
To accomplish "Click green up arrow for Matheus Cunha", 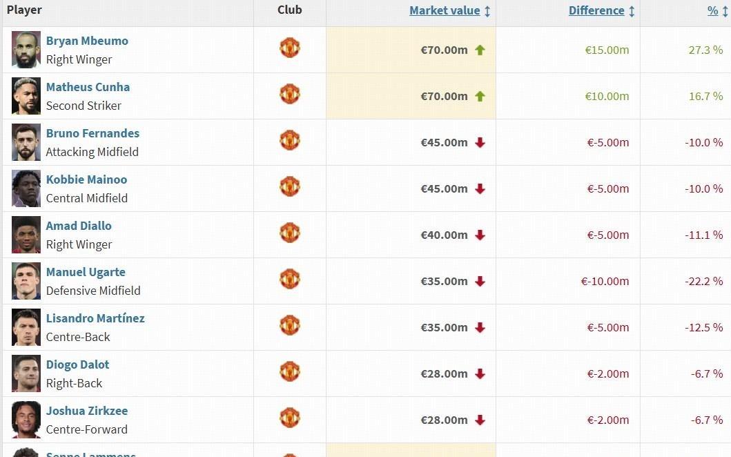I will pos(480,96).
